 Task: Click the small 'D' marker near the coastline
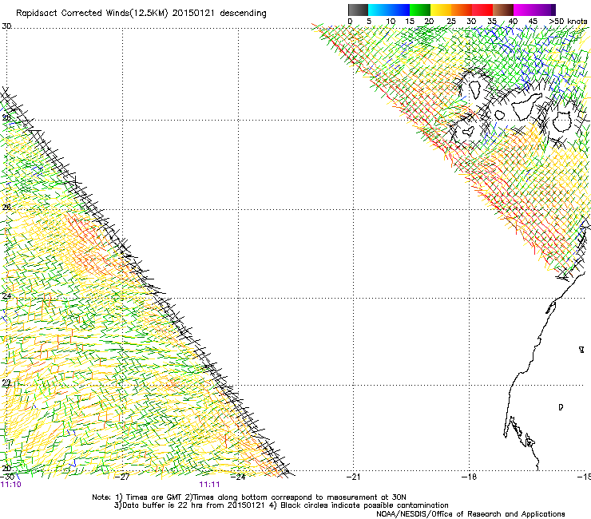(561, 407)
